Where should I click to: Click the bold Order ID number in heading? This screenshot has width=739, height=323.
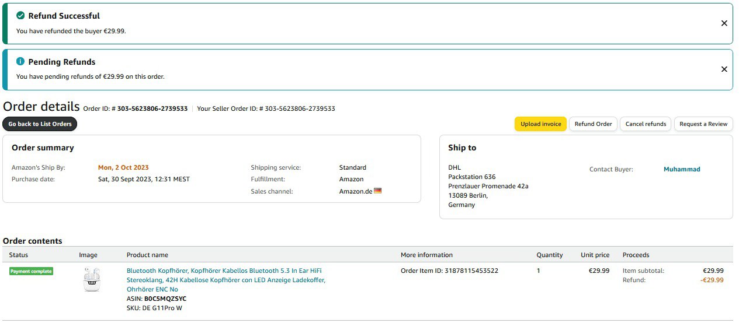152,108
